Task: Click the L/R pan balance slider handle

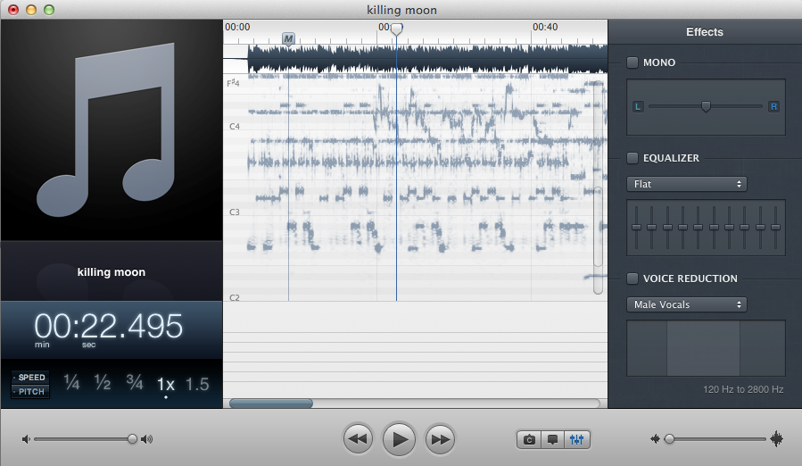Action: pos(706,106)
